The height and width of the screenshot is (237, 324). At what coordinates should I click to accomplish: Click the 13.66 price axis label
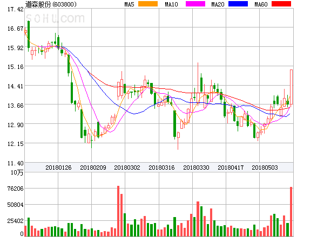click(16, 106)
